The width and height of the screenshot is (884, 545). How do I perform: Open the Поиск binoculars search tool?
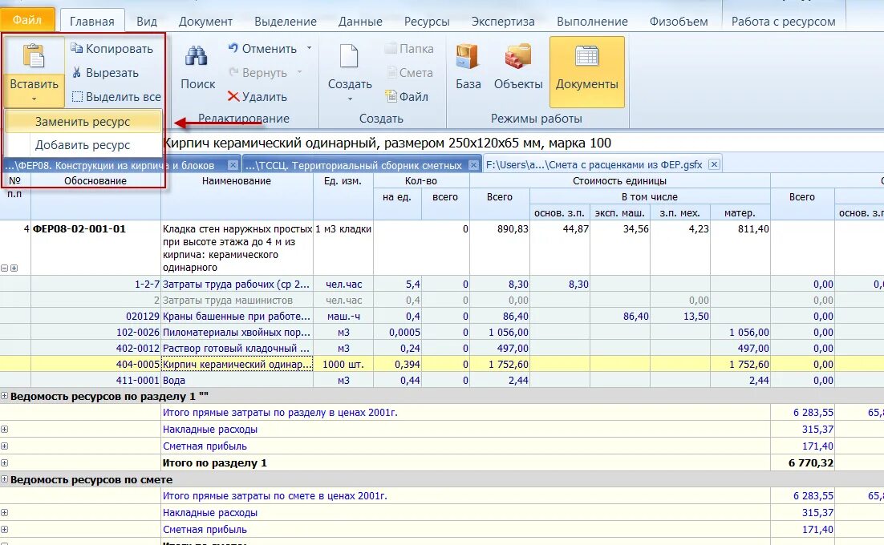[x=197, y=67]
